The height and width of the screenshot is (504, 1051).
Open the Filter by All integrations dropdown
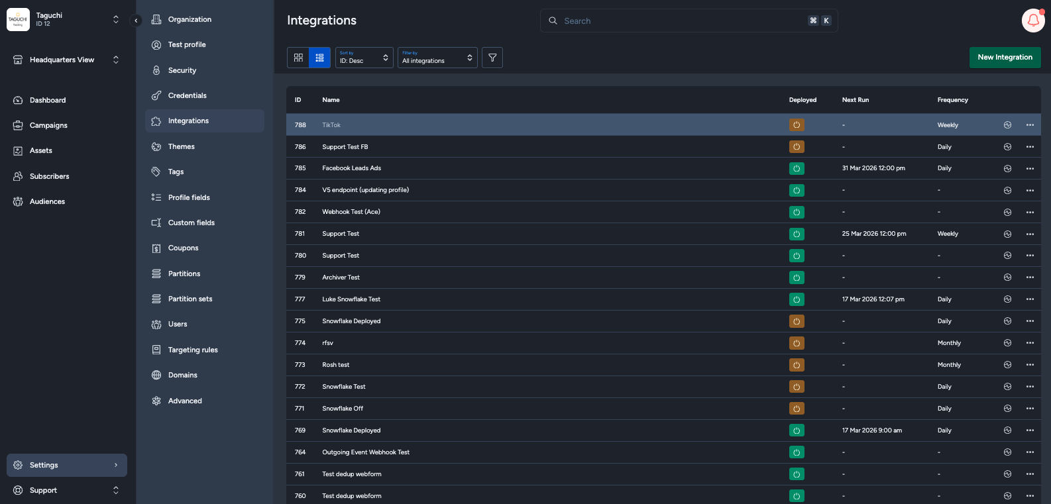(x=437, y=58)
